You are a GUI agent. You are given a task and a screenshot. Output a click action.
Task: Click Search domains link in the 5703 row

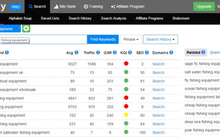click(x=158, y=107)
